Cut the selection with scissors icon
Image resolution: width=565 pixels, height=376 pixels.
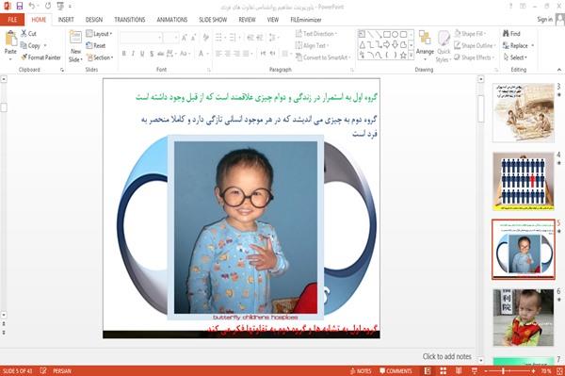coord(28,34)
